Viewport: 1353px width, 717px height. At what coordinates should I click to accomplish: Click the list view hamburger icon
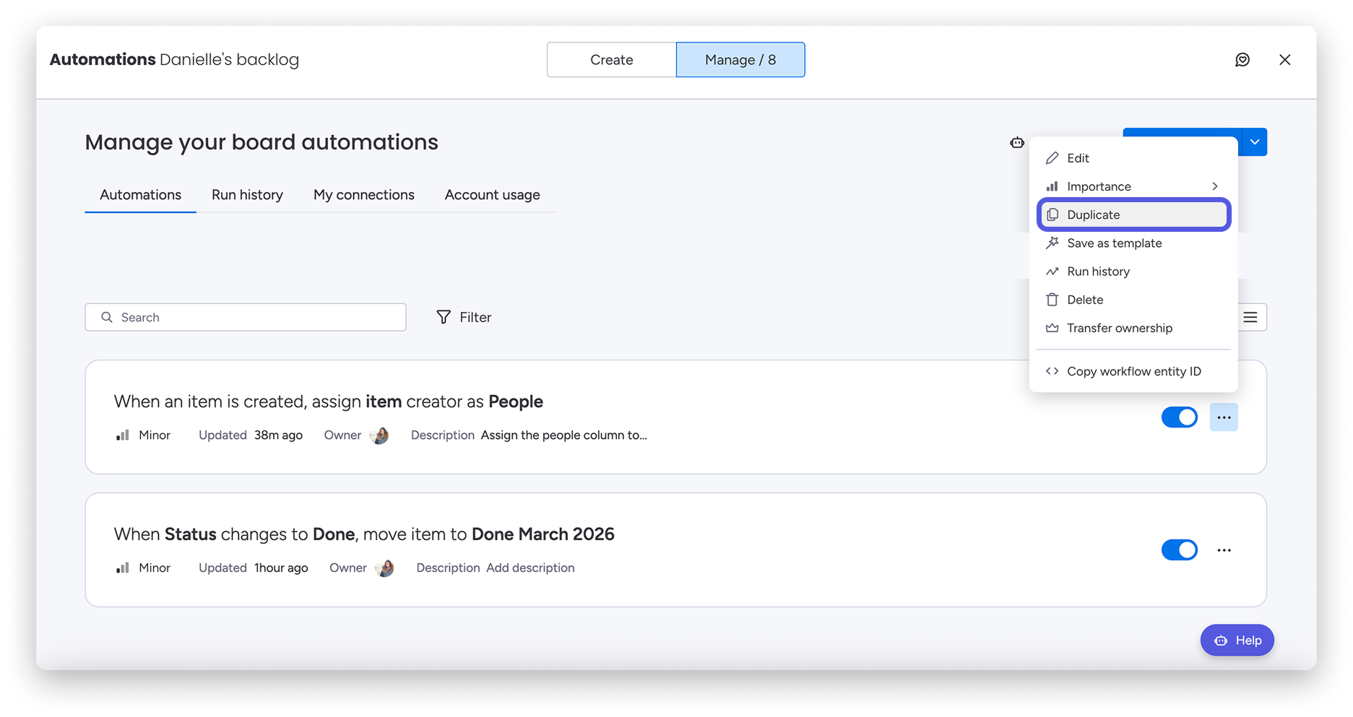(1250, 318)
